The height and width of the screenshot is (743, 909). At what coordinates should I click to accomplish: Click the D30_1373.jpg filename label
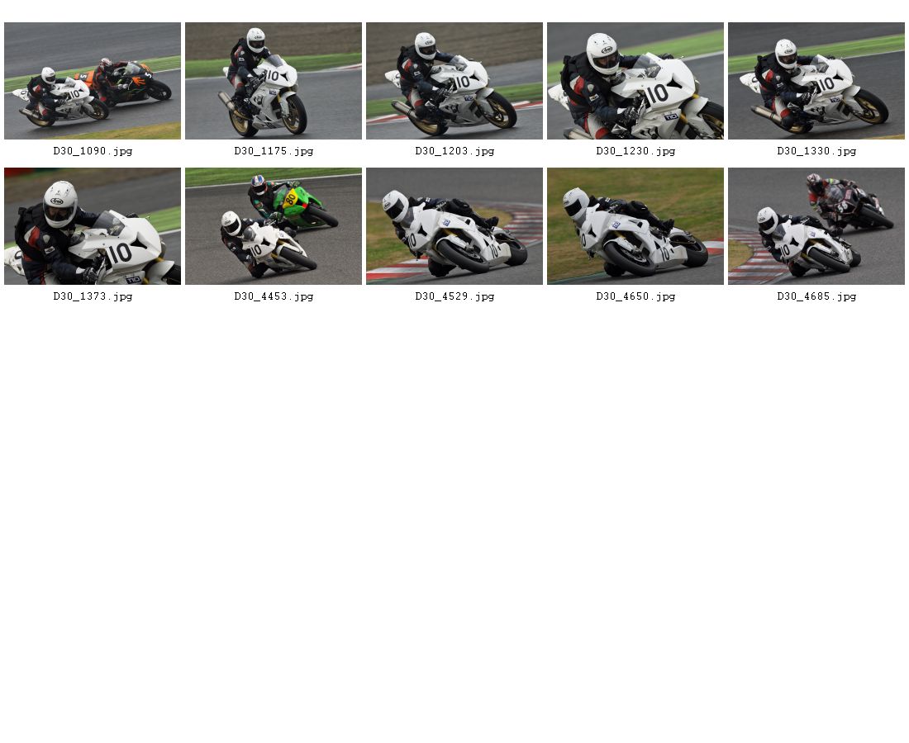point(93,296)
